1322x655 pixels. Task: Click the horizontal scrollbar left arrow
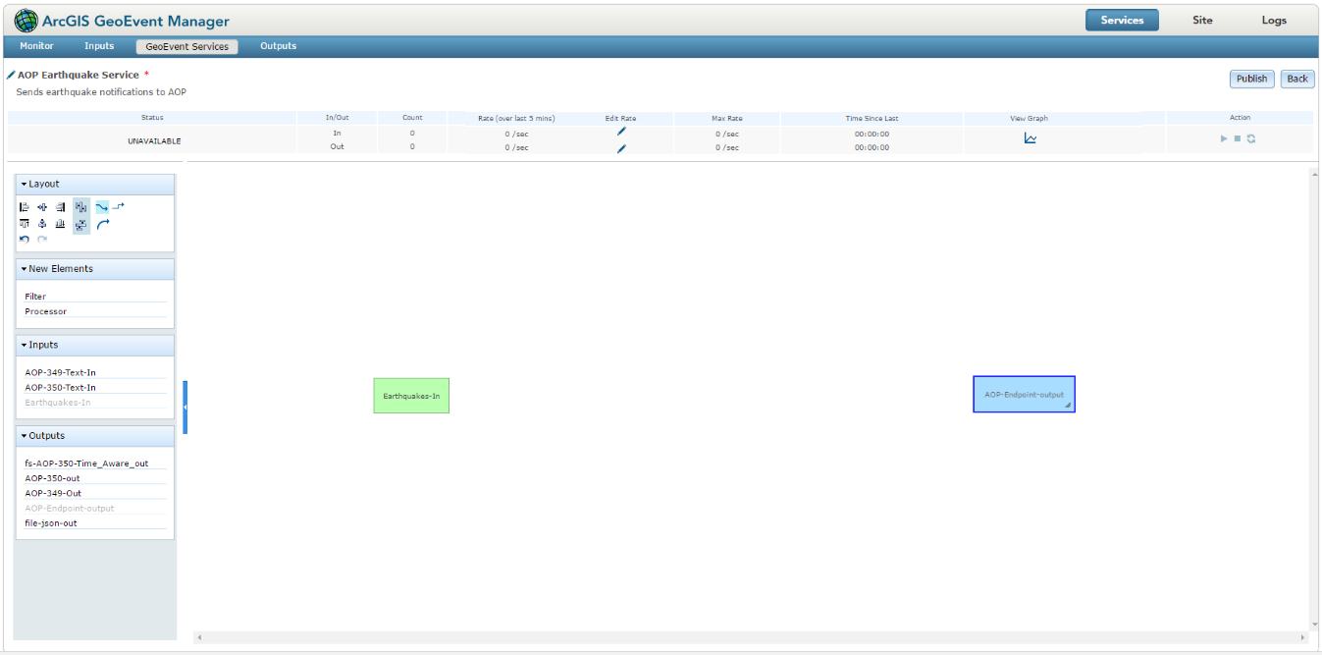(199, 637)
